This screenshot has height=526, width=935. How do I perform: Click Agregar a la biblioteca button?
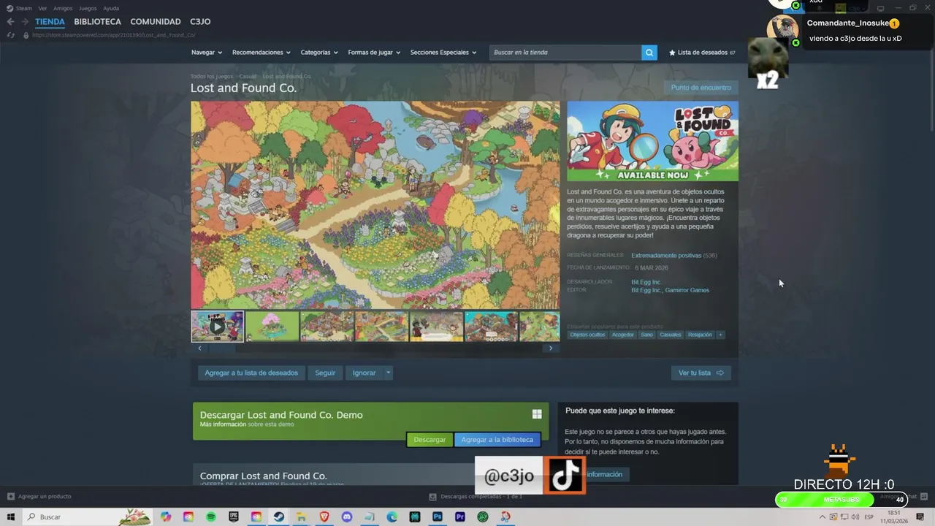point(497,440)
